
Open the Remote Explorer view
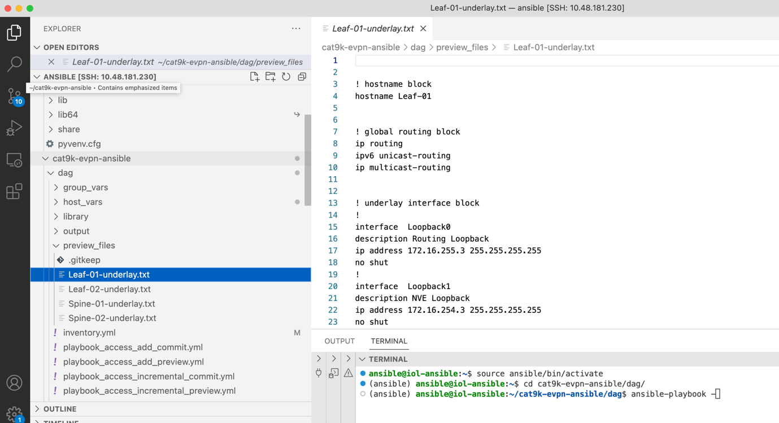point(14,160)
